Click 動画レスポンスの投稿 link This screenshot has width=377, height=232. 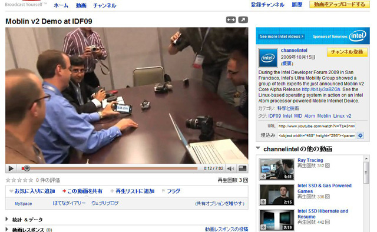[x=226, y=229]
